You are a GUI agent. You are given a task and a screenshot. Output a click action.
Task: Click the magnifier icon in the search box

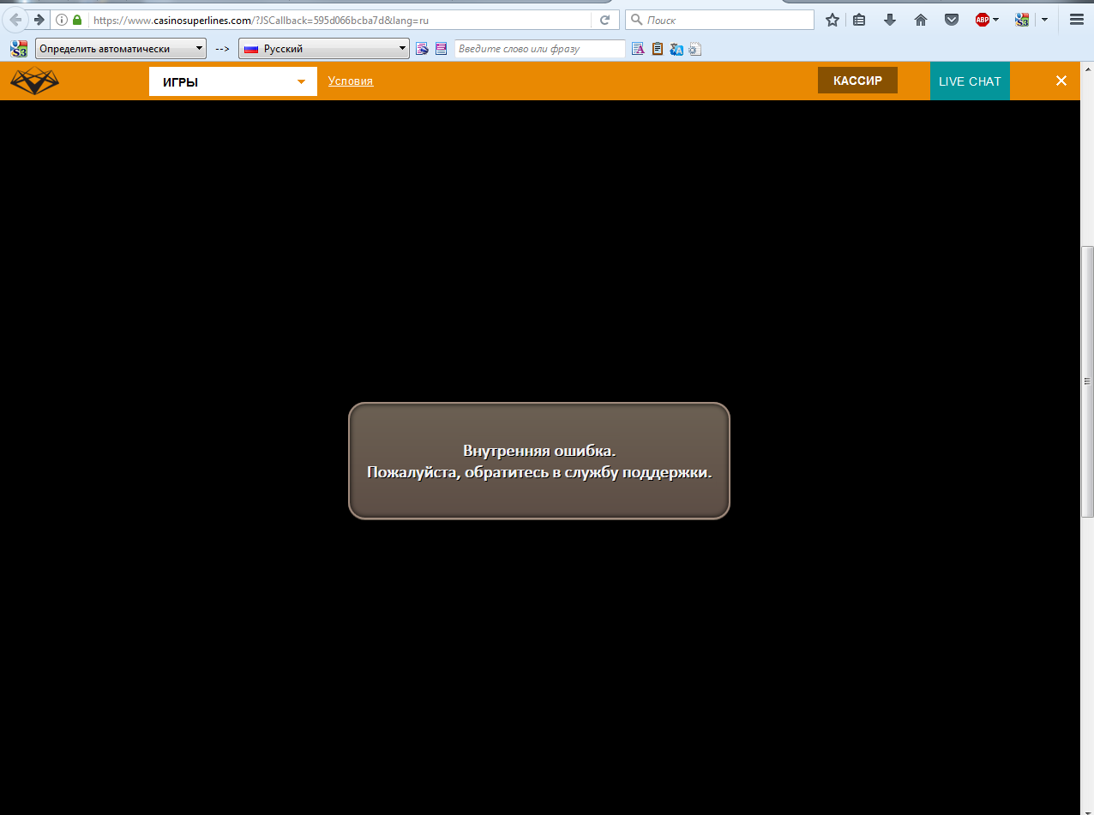(637, 20)
